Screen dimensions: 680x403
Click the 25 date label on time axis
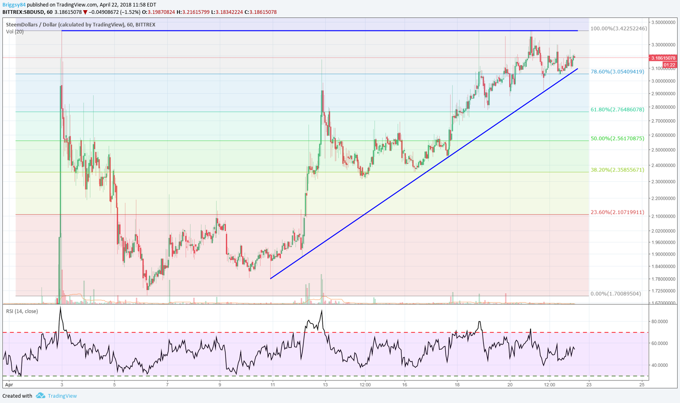(x=642, y=385)
